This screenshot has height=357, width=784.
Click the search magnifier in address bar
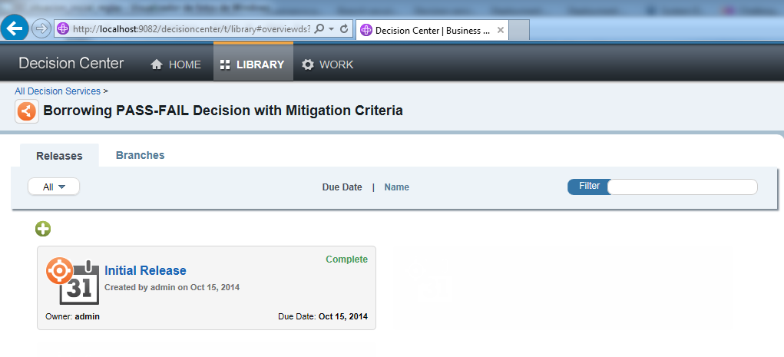pyautogui.click(x=319, y=29)
